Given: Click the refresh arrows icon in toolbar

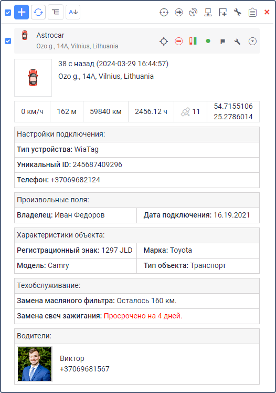Looking at the screenshot, I should pos(38,12).
